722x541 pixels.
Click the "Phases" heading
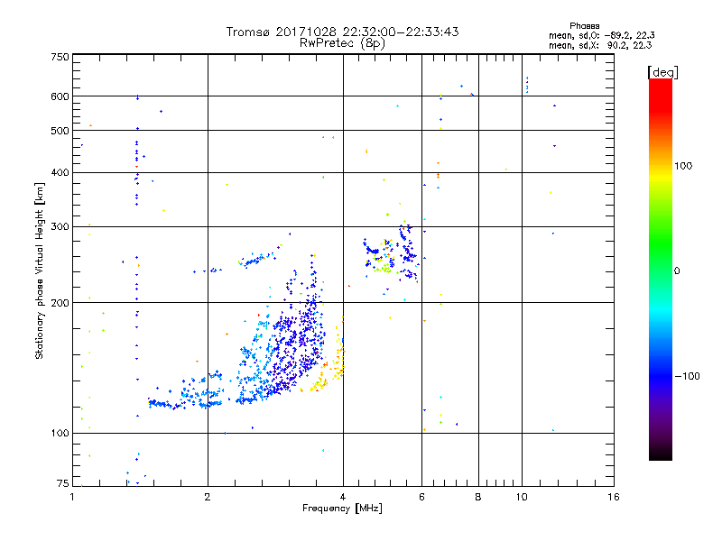(x=584, y=26)
